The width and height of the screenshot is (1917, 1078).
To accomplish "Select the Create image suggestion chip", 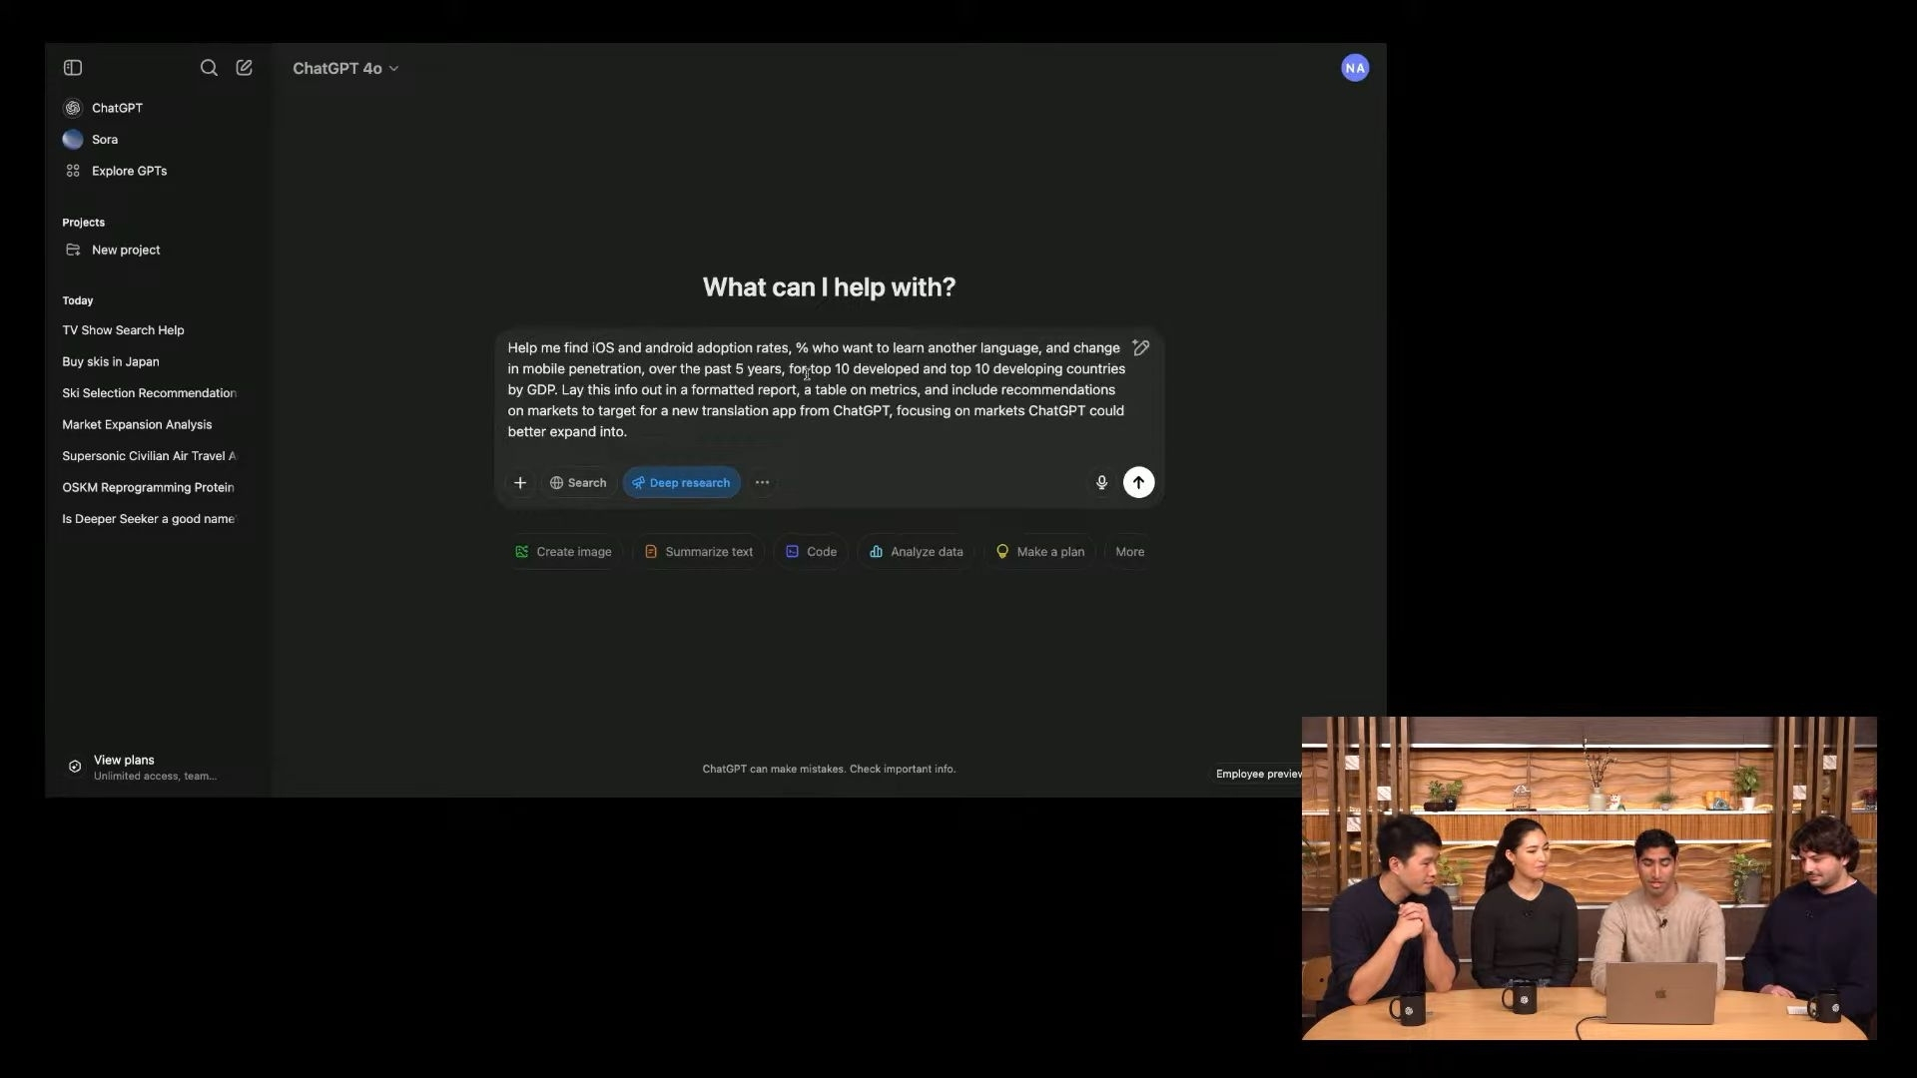I will tap(563, 551).
